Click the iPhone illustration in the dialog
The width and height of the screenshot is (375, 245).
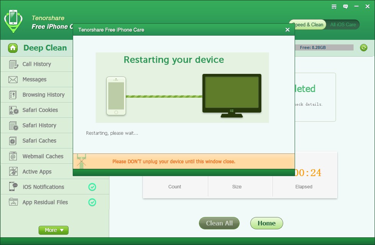click(116, 96)
